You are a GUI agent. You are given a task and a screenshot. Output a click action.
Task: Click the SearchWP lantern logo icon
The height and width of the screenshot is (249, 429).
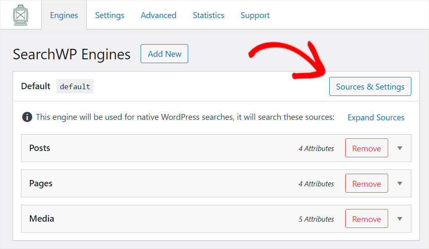(x=21, y=15)
